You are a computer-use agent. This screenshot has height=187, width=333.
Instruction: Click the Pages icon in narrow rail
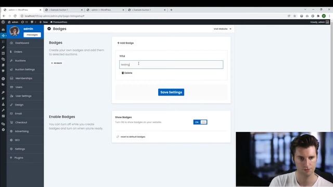coord(3,65)
